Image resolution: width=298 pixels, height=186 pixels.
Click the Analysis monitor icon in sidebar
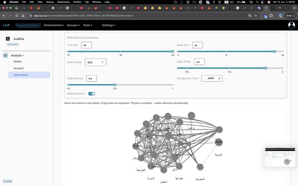pos(6,55)
